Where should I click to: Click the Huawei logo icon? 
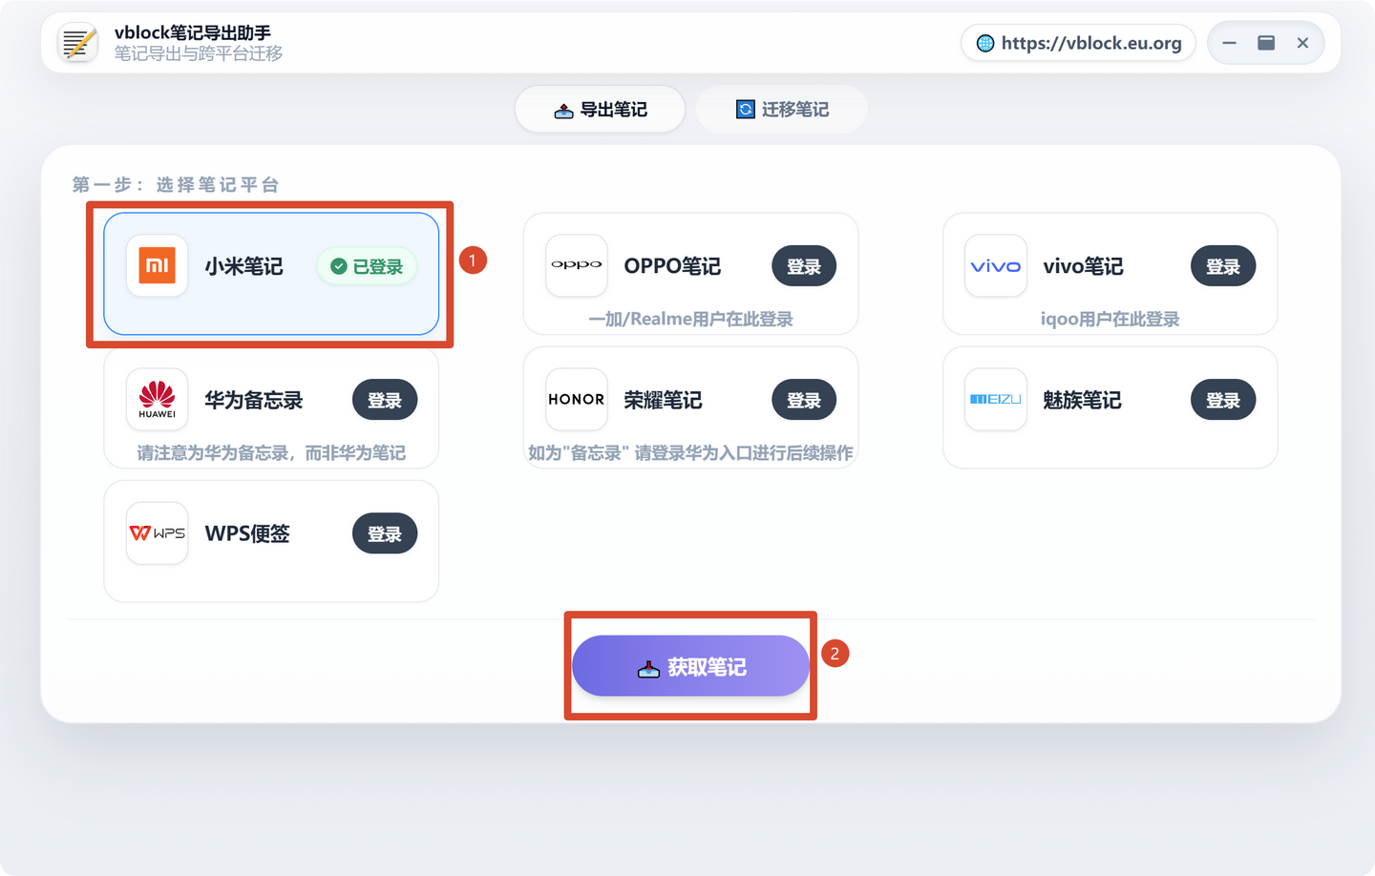(x=158, y=400)
